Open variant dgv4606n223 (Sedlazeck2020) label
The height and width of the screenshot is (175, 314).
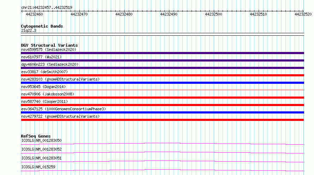(50, 64)
